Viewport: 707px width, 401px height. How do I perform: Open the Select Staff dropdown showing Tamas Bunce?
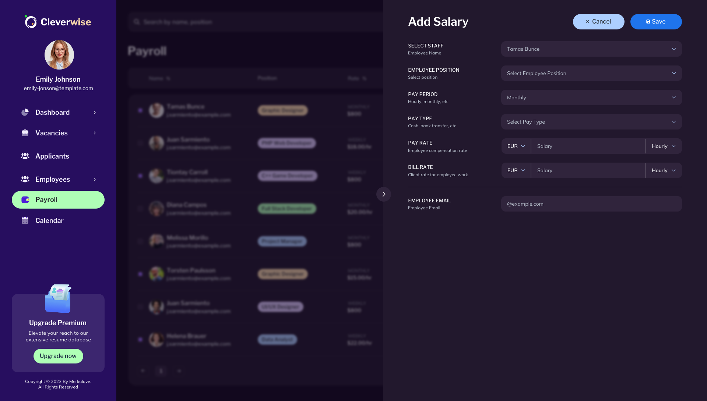pos(591,49)
